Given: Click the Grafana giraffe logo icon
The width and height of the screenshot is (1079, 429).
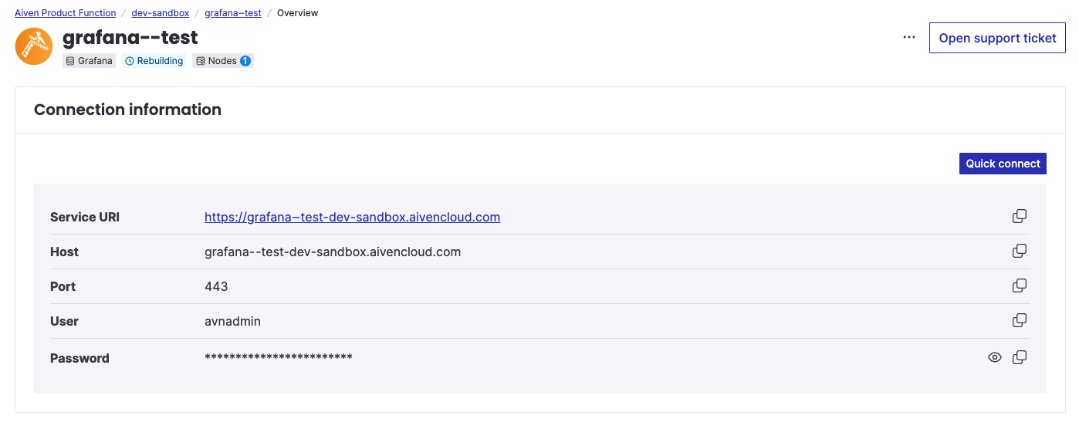Looking at the screenshot, I should [34, 46].
